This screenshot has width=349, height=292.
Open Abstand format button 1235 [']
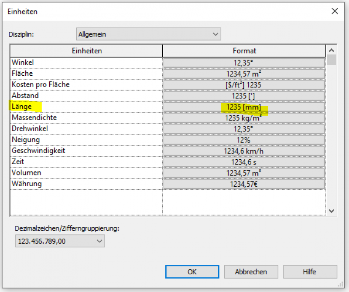pyautogui.click(x=244, y=96)
